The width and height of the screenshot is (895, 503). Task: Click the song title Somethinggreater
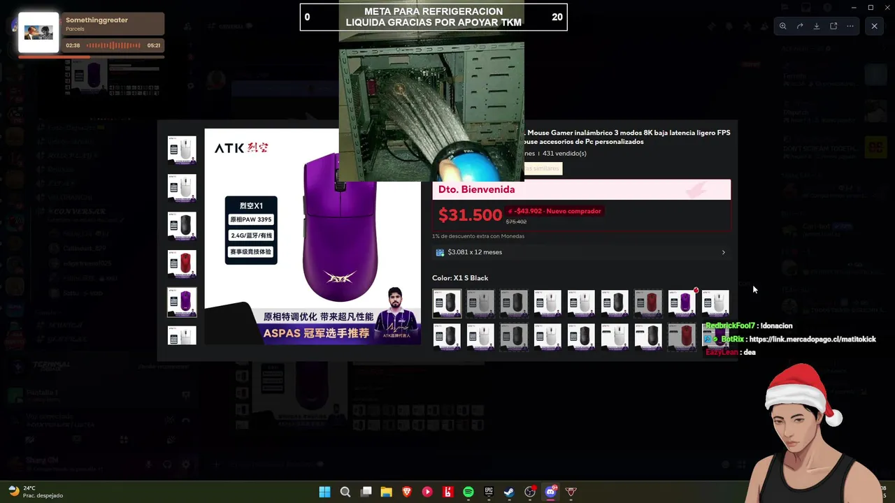[96, 20]
